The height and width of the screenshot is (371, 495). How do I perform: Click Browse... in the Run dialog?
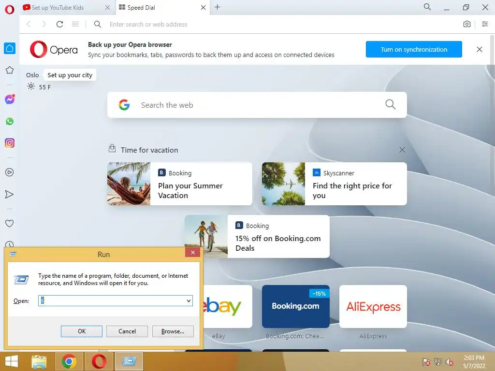point(173,331)
